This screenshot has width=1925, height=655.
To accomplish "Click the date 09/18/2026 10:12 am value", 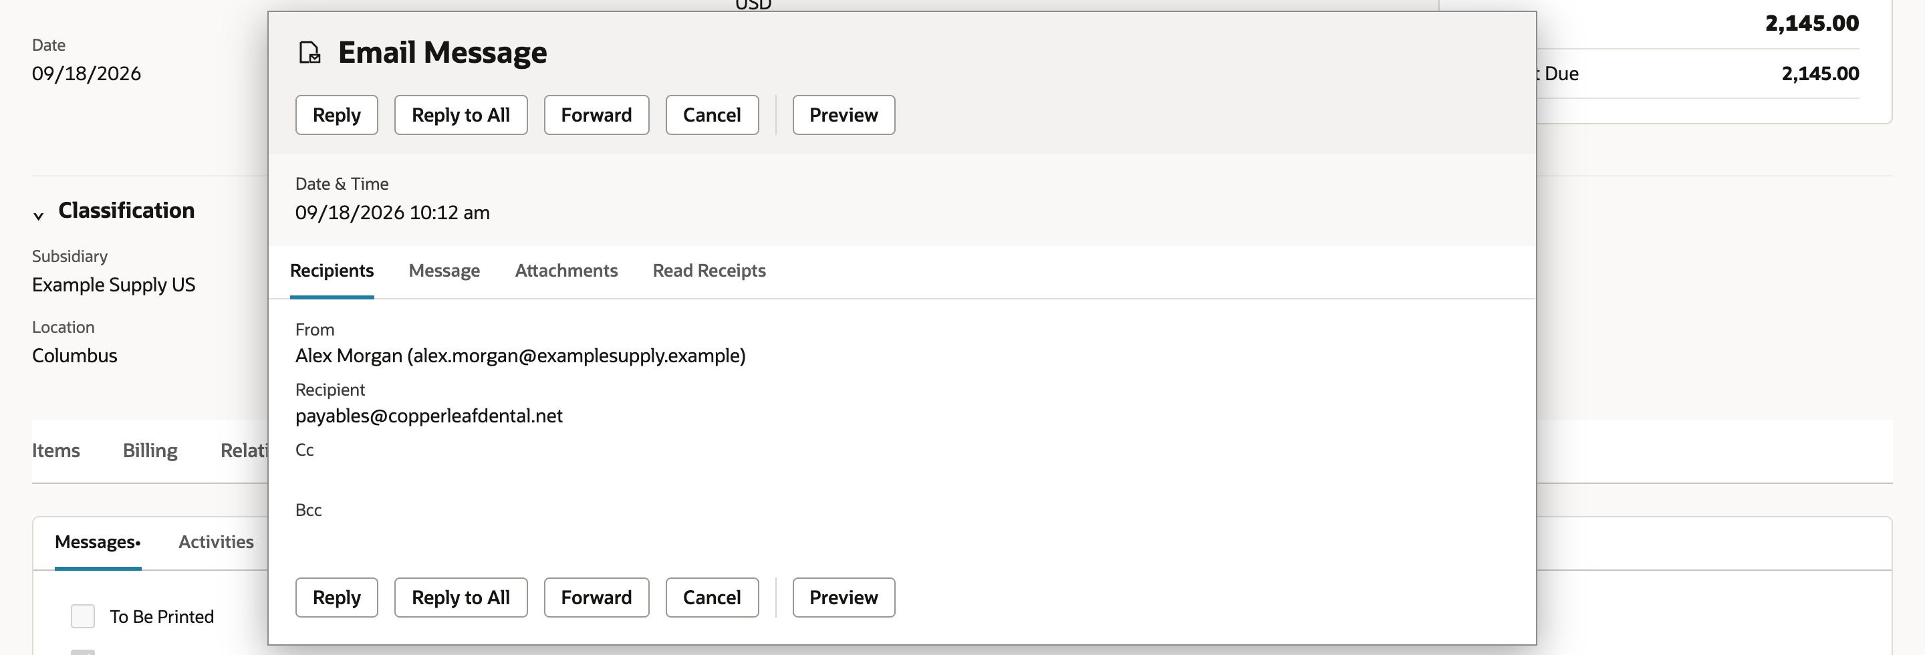I will (x=392, y=213).
